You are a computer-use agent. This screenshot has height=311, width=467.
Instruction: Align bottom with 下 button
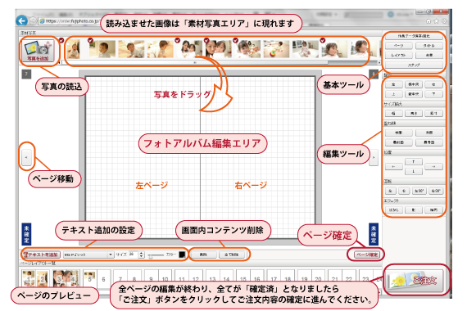(x=433, y=94)
